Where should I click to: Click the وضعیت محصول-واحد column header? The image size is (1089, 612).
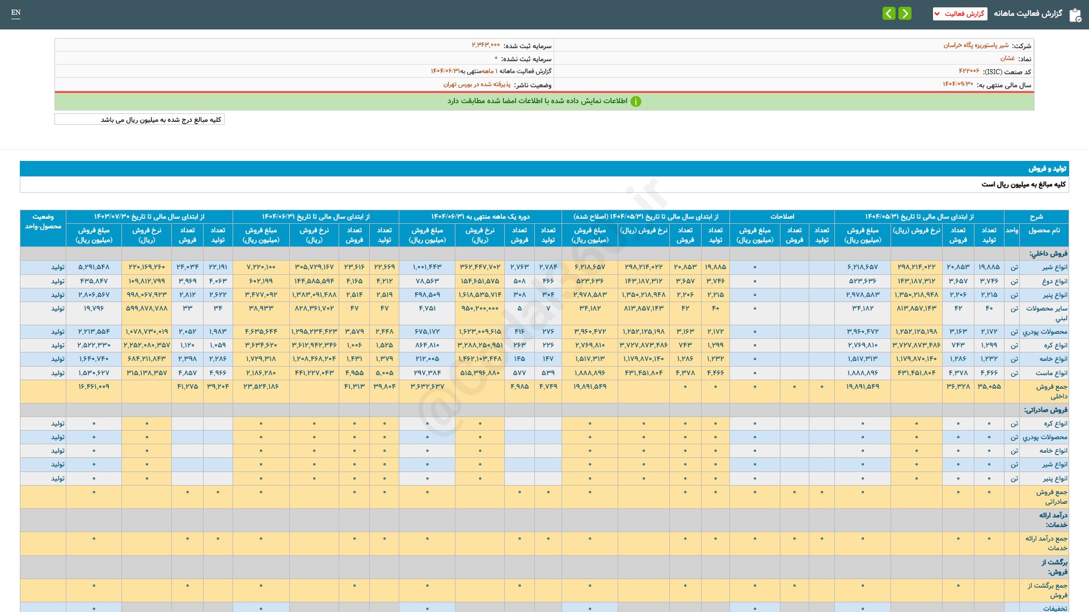(43, 222)
